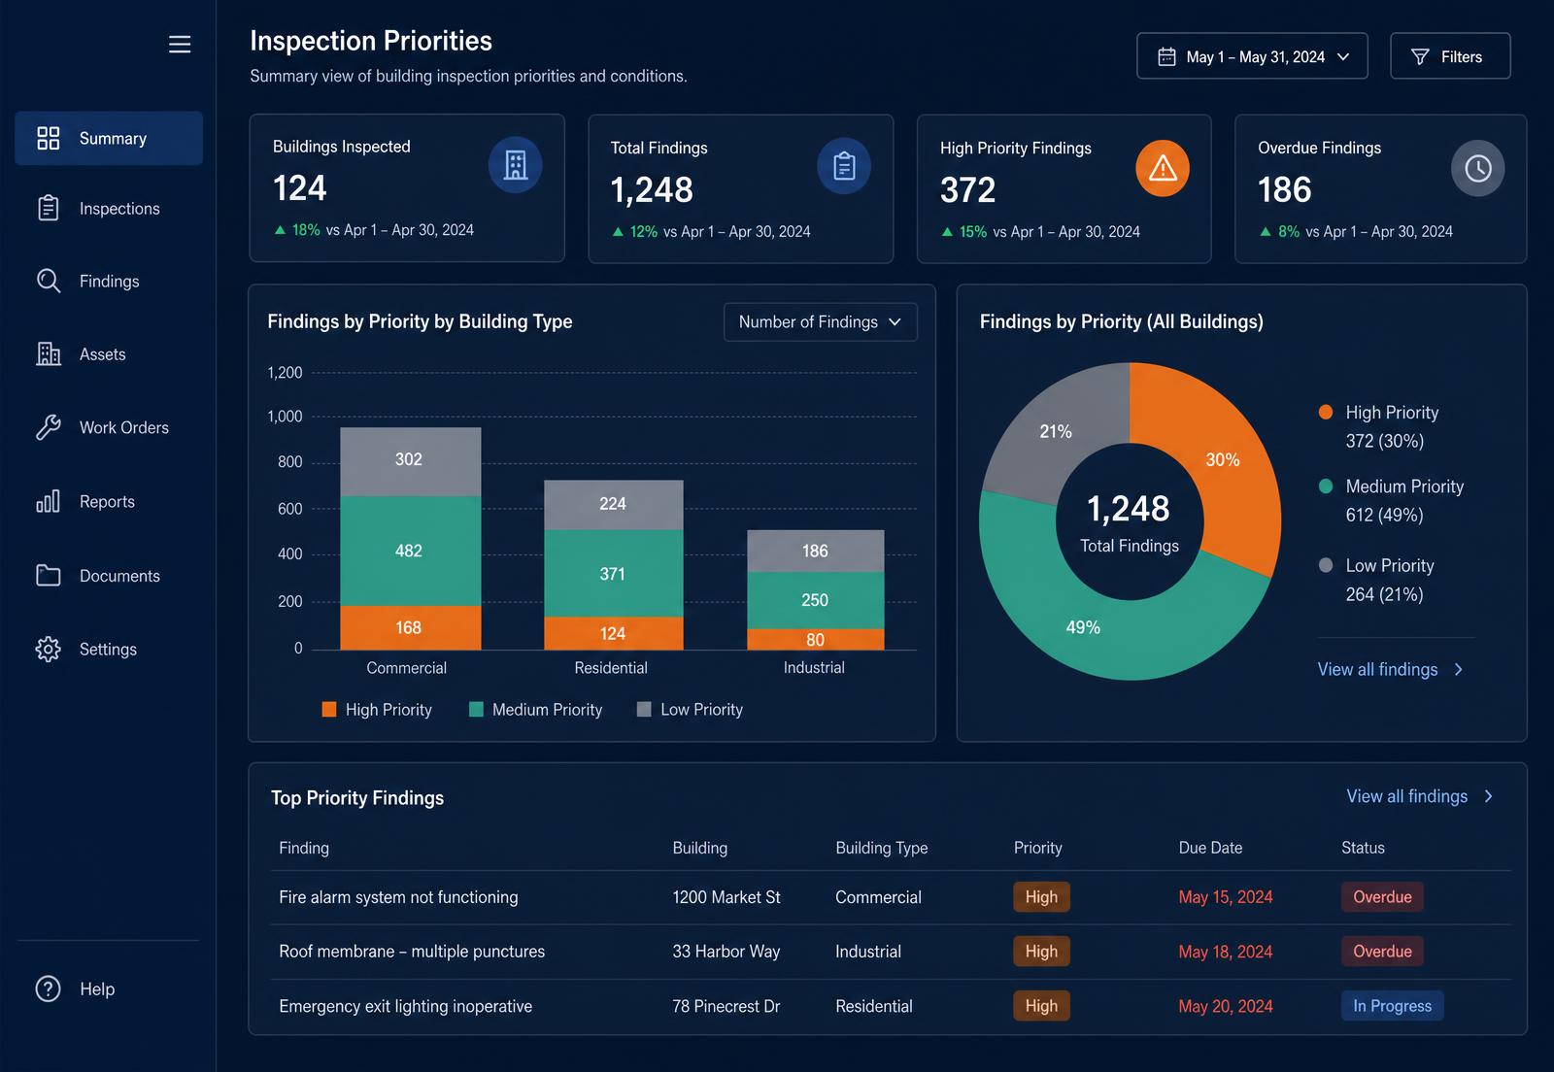Viewport: 1554px width, 1072px height.
Task: Click the 21% gray donut slice
Action: [1056, 431]
